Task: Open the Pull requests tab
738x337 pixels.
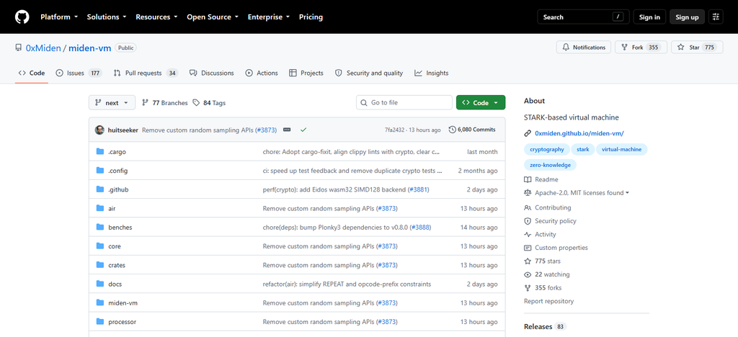Action: tap(146, 73)
